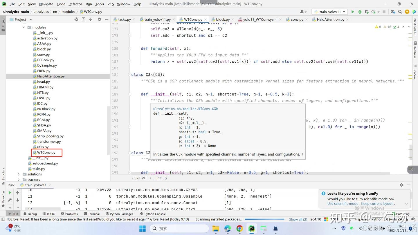Open train_yolov11 run configuration dropdown

330,12
